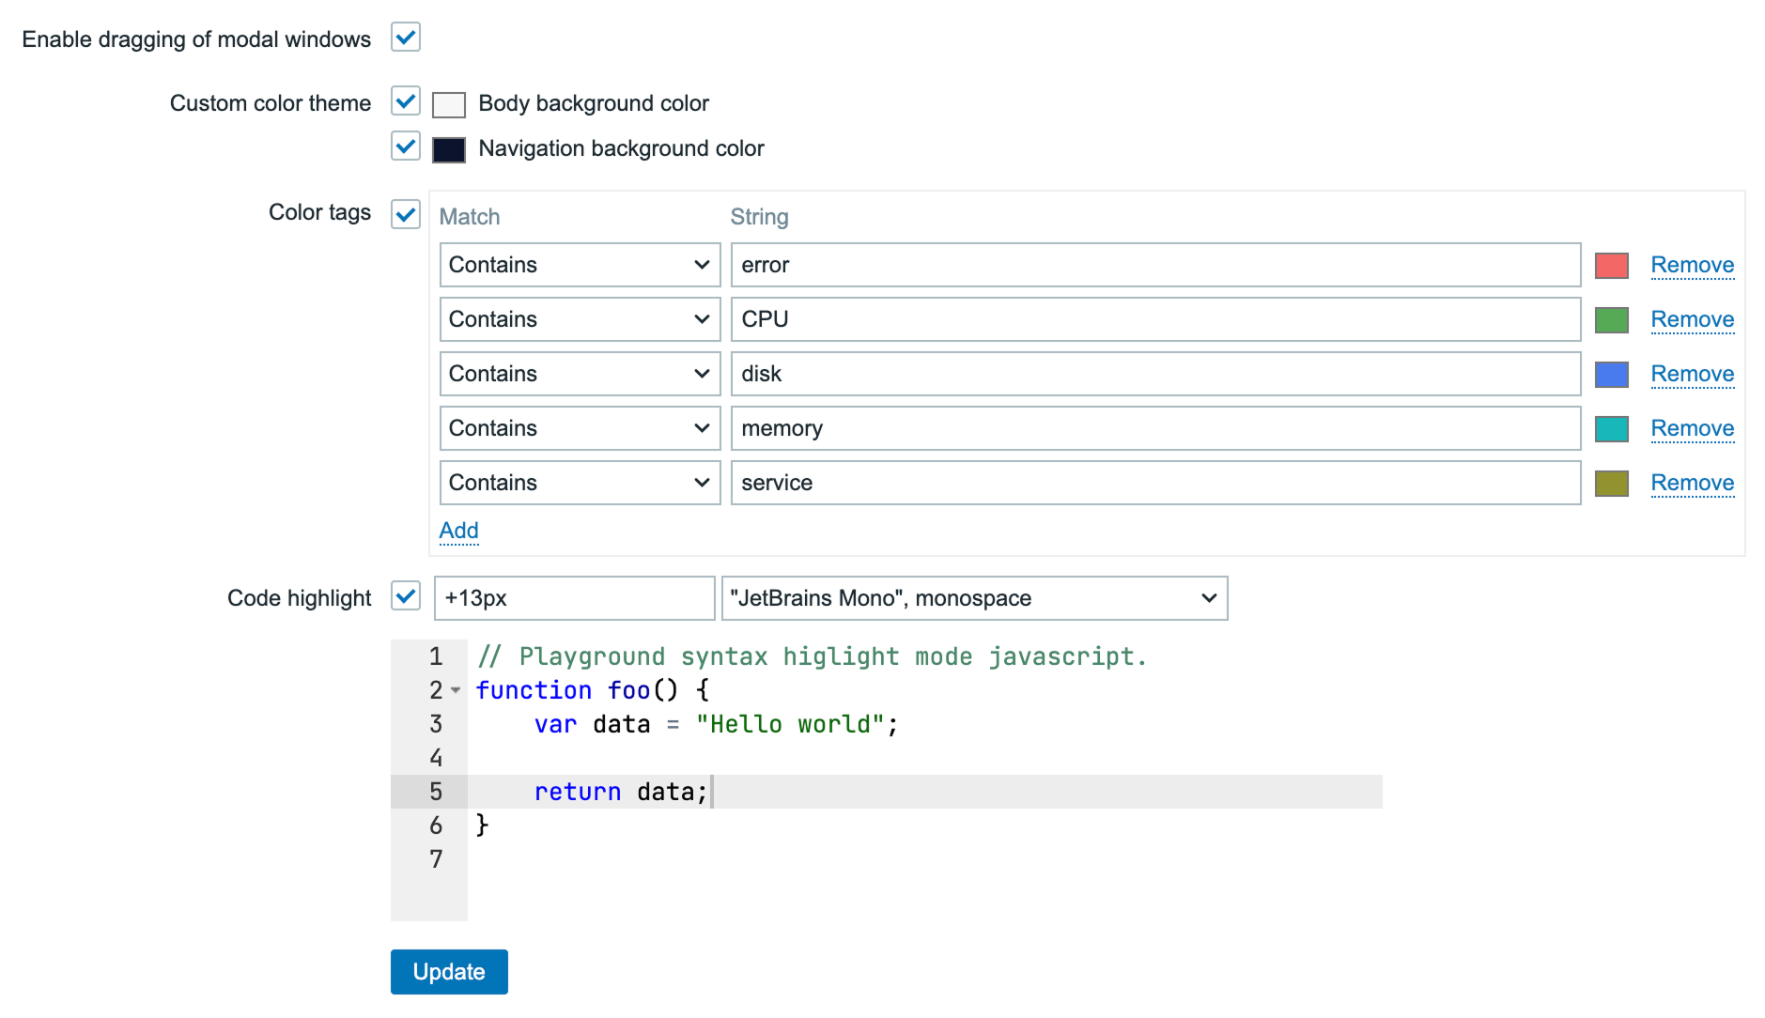
Task: Add a new color tag row
Action: click(458, 531)
